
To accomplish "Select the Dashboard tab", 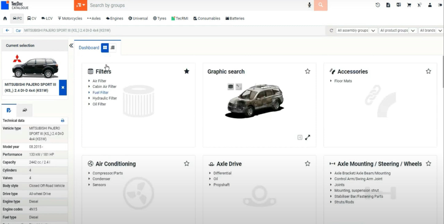I will click(89, 48).
